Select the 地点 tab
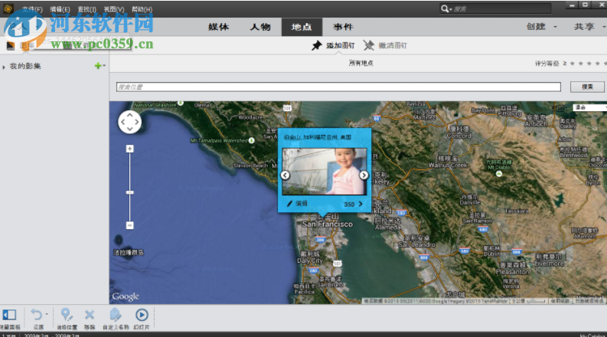This screenshot has width=607, height=337. [x=302, y=27]
